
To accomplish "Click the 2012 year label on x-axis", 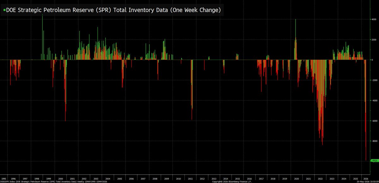I will click(202, 179).
